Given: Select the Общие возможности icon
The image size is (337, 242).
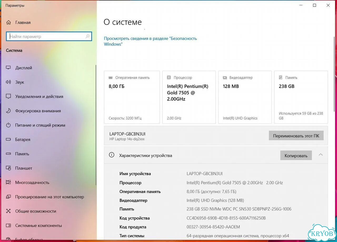Looking at the screenshot, I should 8,211.
